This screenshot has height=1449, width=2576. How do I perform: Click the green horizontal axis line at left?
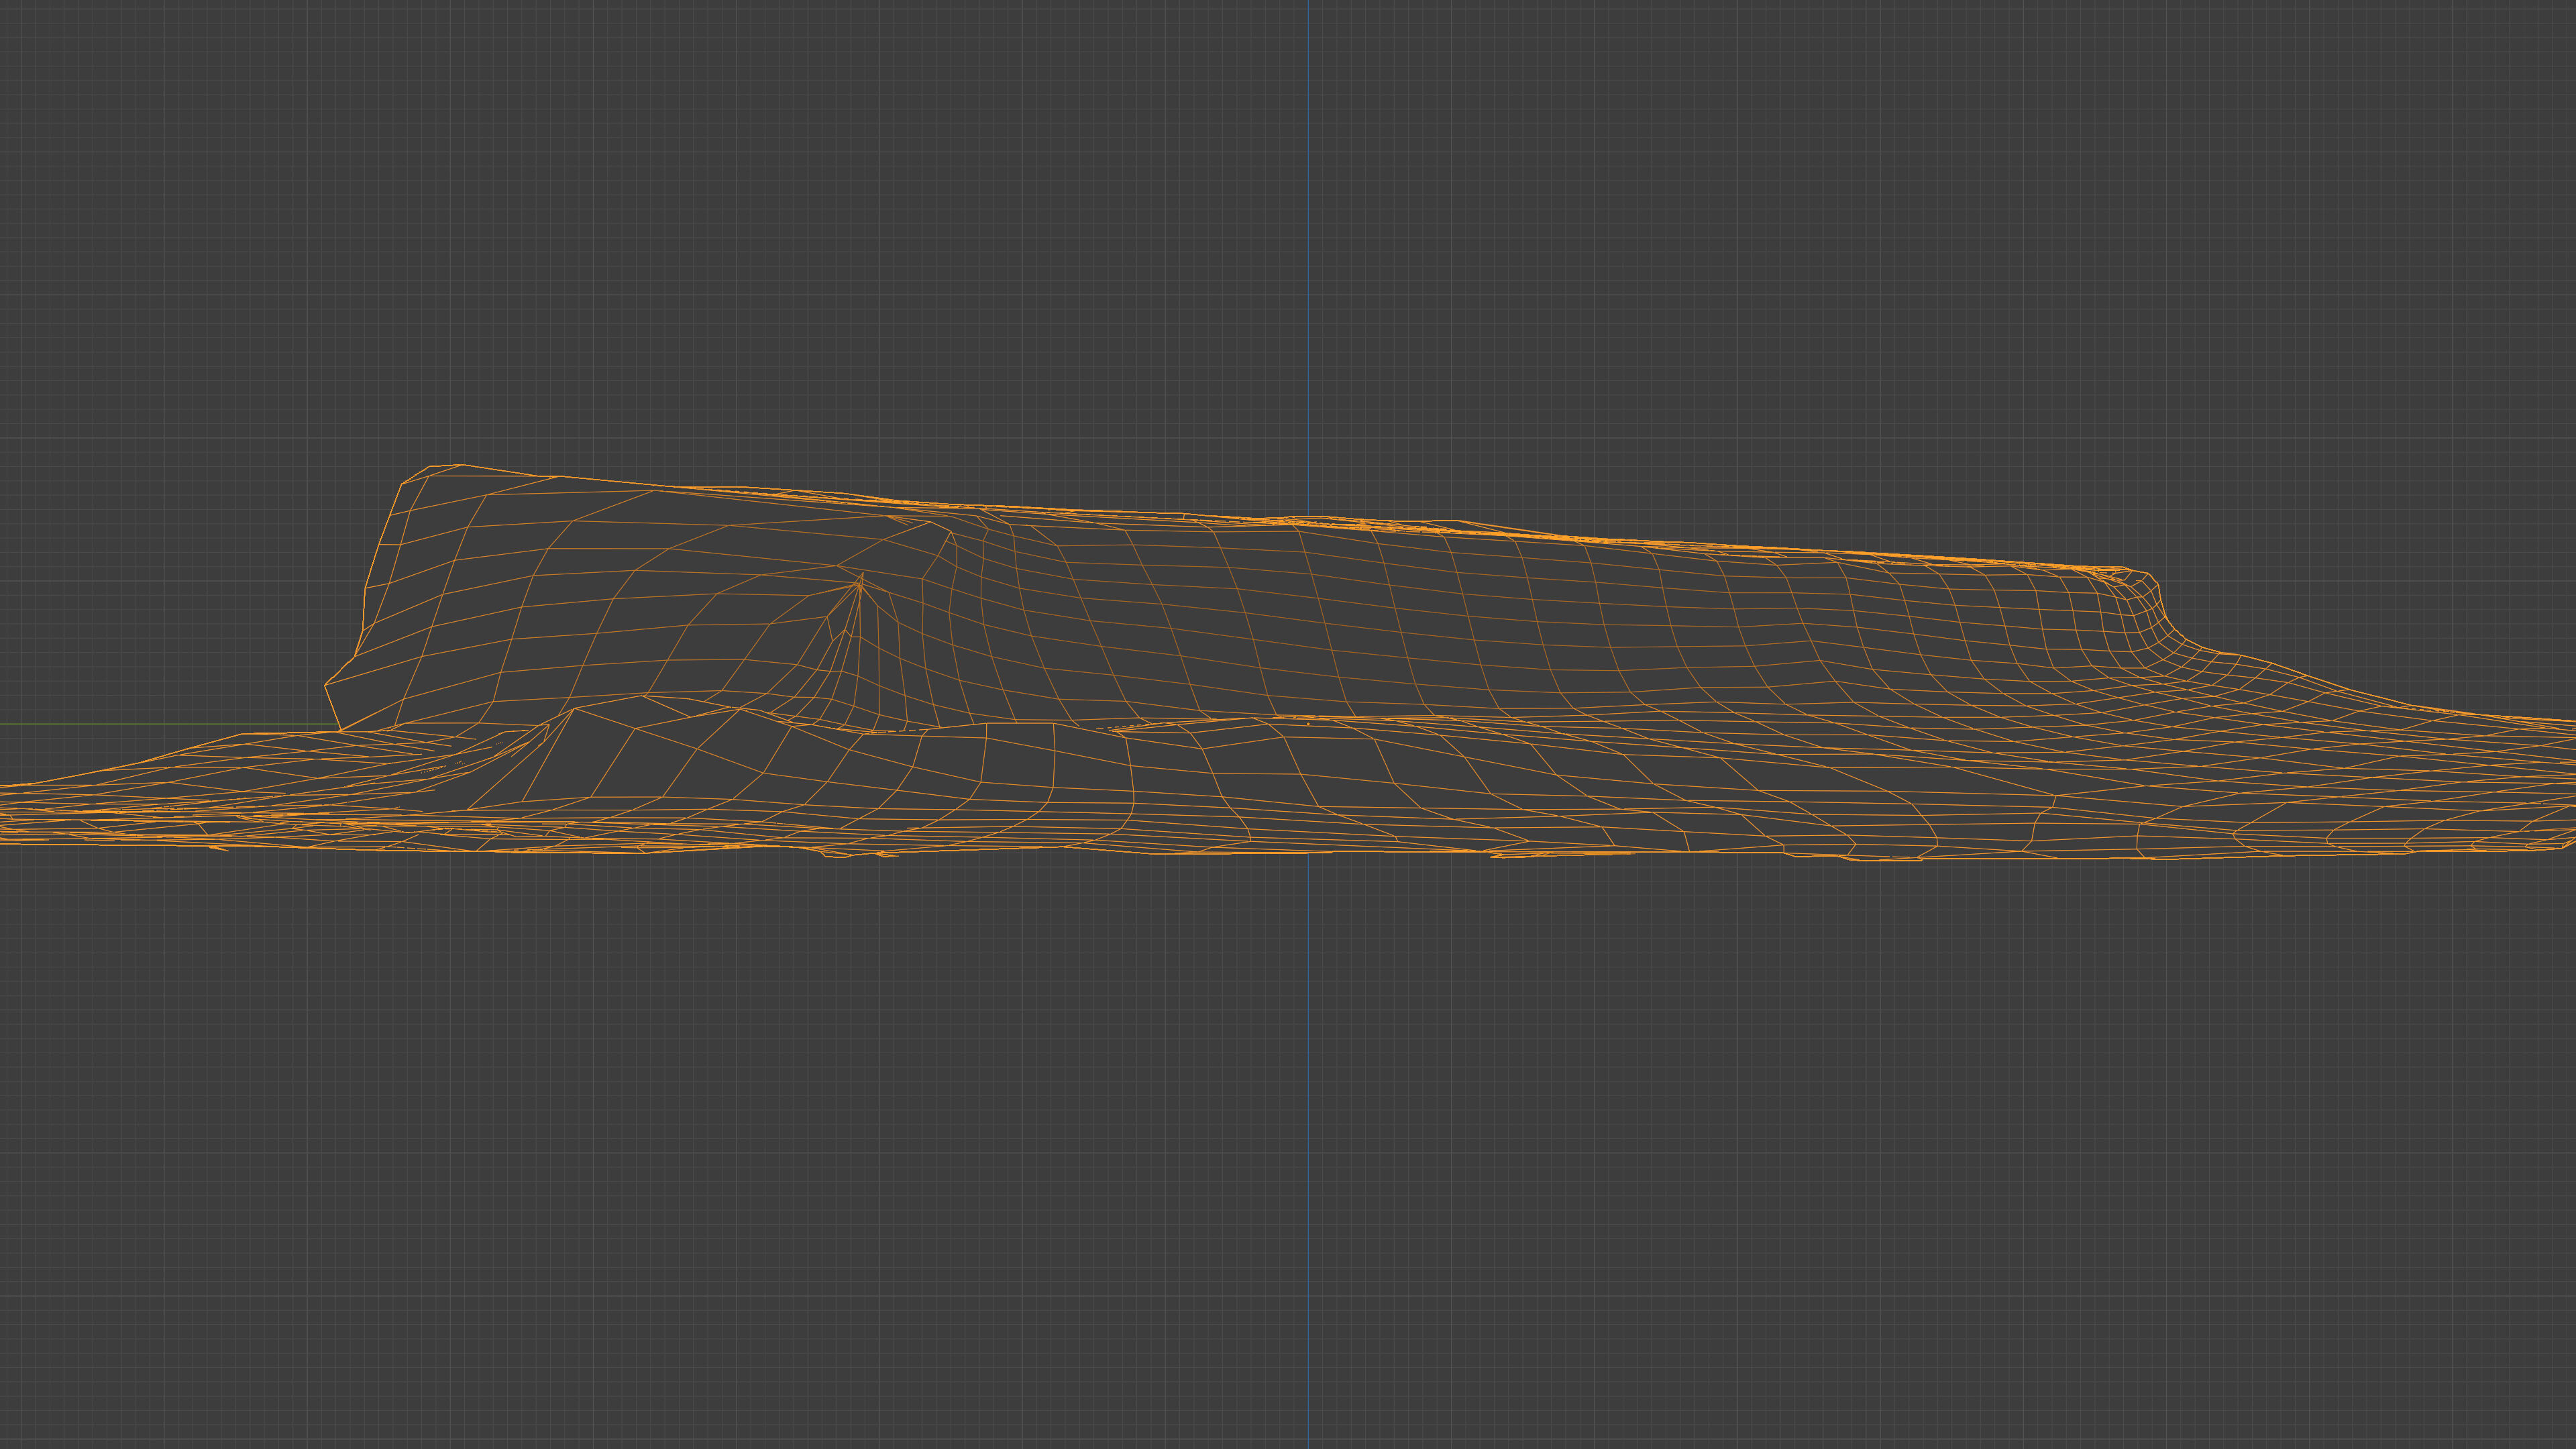[150, 725]
